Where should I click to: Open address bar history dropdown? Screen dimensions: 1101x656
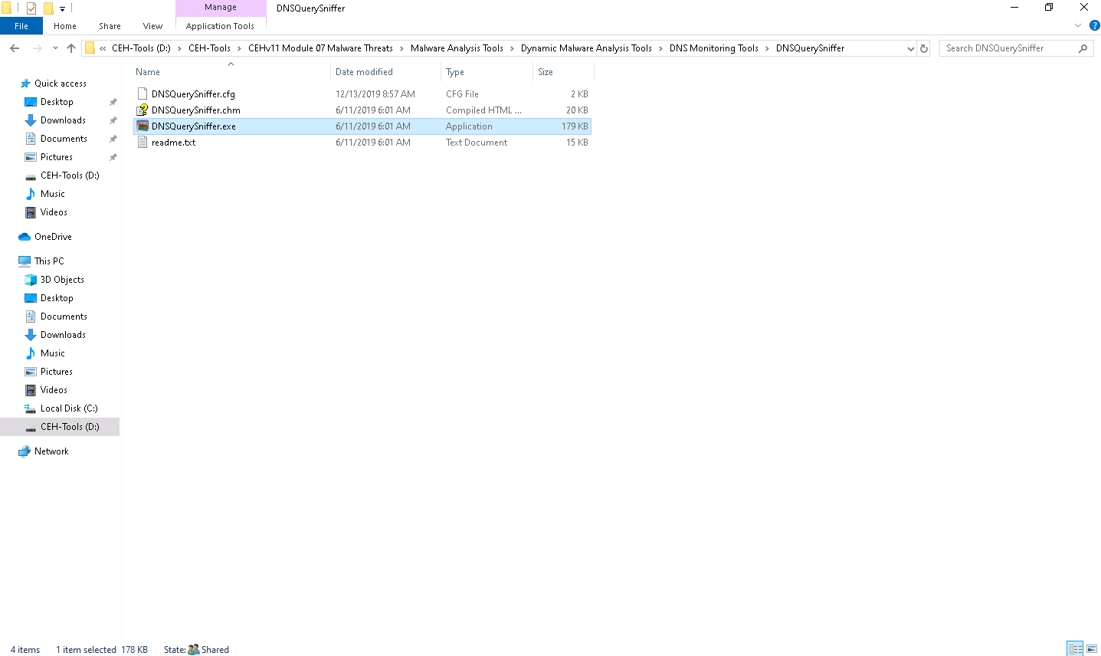[x=910, y=48]
